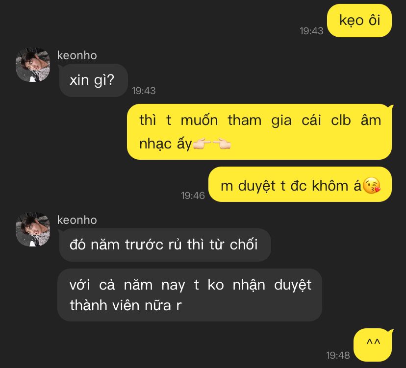This screenshot has height=368, width=406.
Task: Open keonho's avatar next to "xin gì?"
Action: pos(33,65)
